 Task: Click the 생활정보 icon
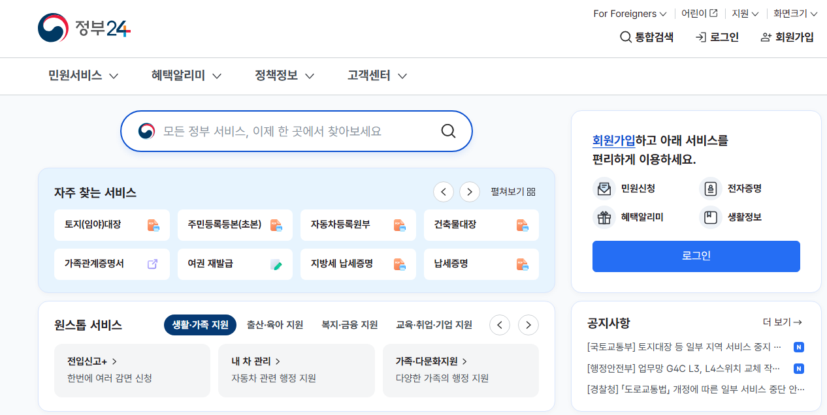[710, 217]
